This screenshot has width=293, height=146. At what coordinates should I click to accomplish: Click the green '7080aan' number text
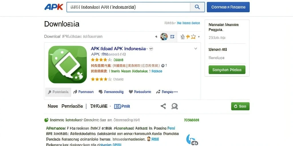pos(191,120)
